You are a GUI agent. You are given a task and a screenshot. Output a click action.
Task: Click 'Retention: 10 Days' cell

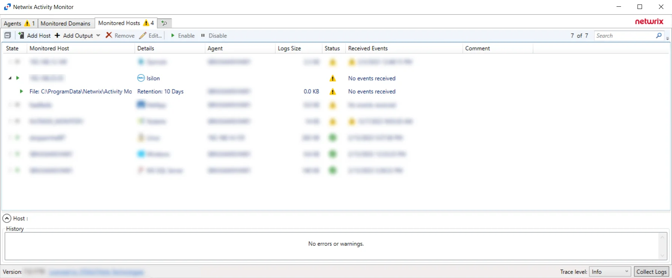click(x=160, y=91)
